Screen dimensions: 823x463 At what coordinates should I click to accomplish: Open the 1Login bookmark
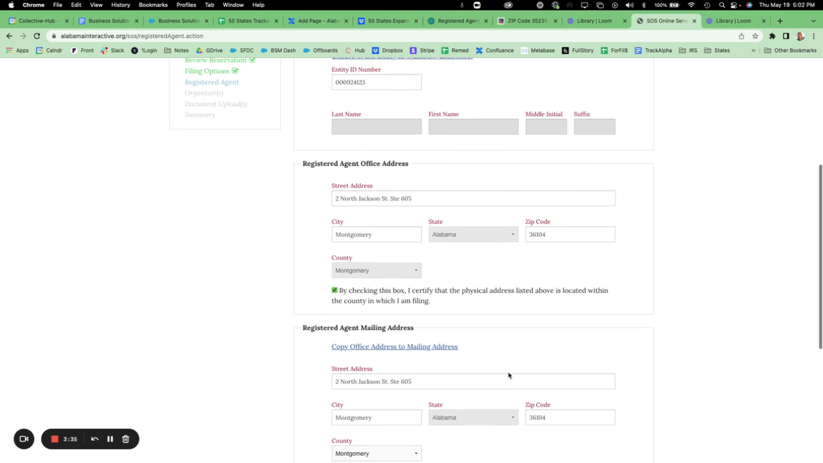(144, 50)
